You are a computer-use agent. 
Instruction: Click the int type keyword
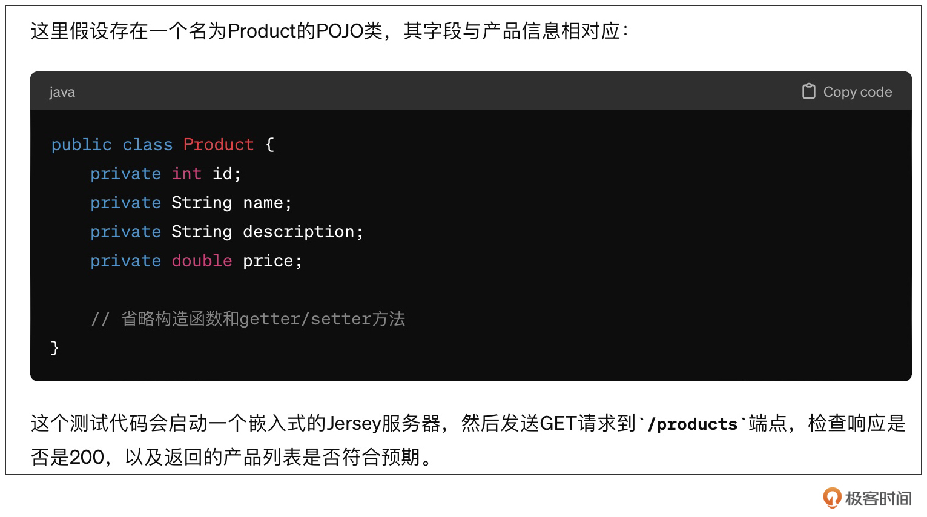coord(186,174)
